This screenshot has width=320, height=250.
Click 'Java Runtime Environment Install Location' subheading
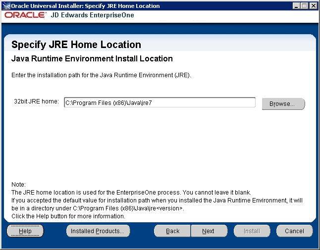click(x=92, y=59)
